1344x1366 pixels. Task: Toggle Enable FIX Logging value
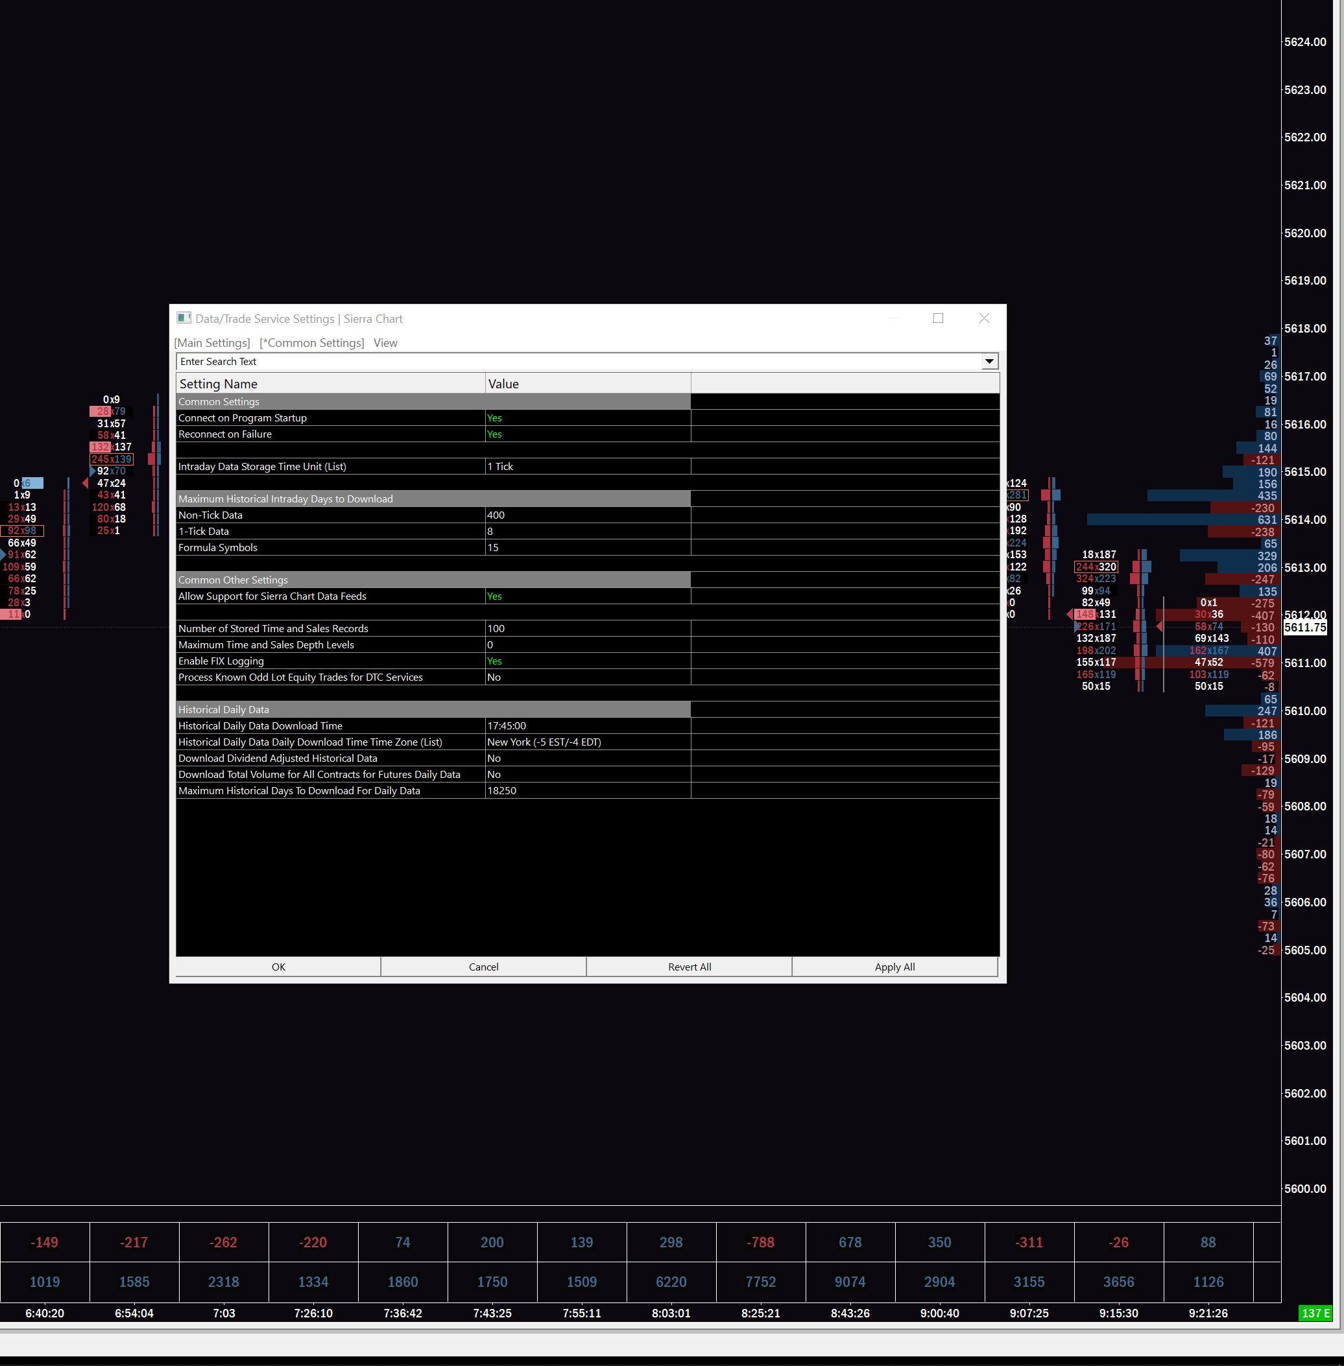pyautogui.click(x=586, y=661)
